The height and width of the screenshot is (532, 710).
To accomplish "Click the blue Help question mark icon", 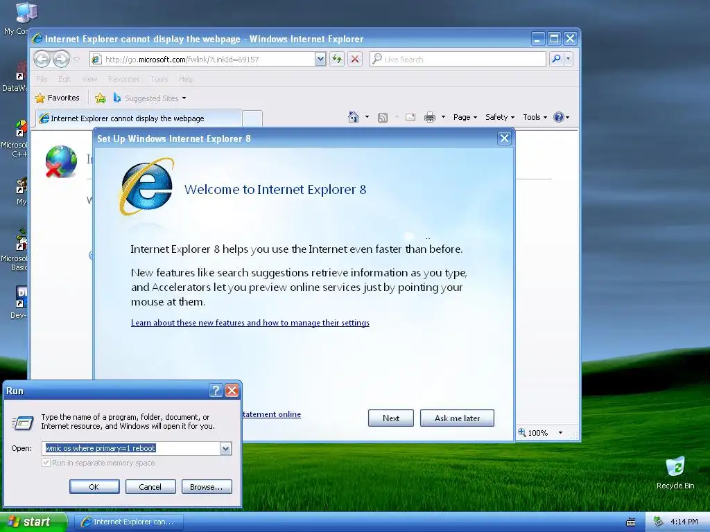I will coord(559,117).
